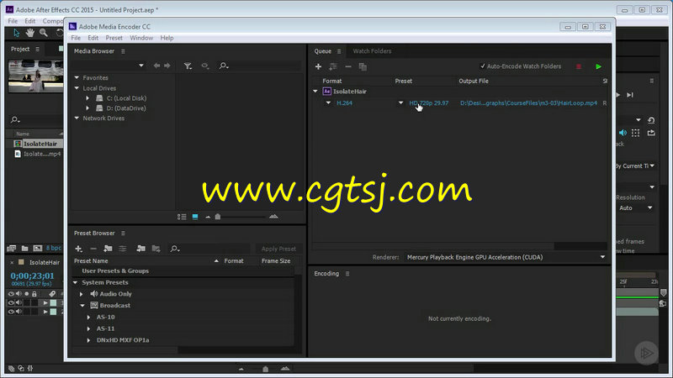Switch to the Watch Folders tab

coord(372,51)
